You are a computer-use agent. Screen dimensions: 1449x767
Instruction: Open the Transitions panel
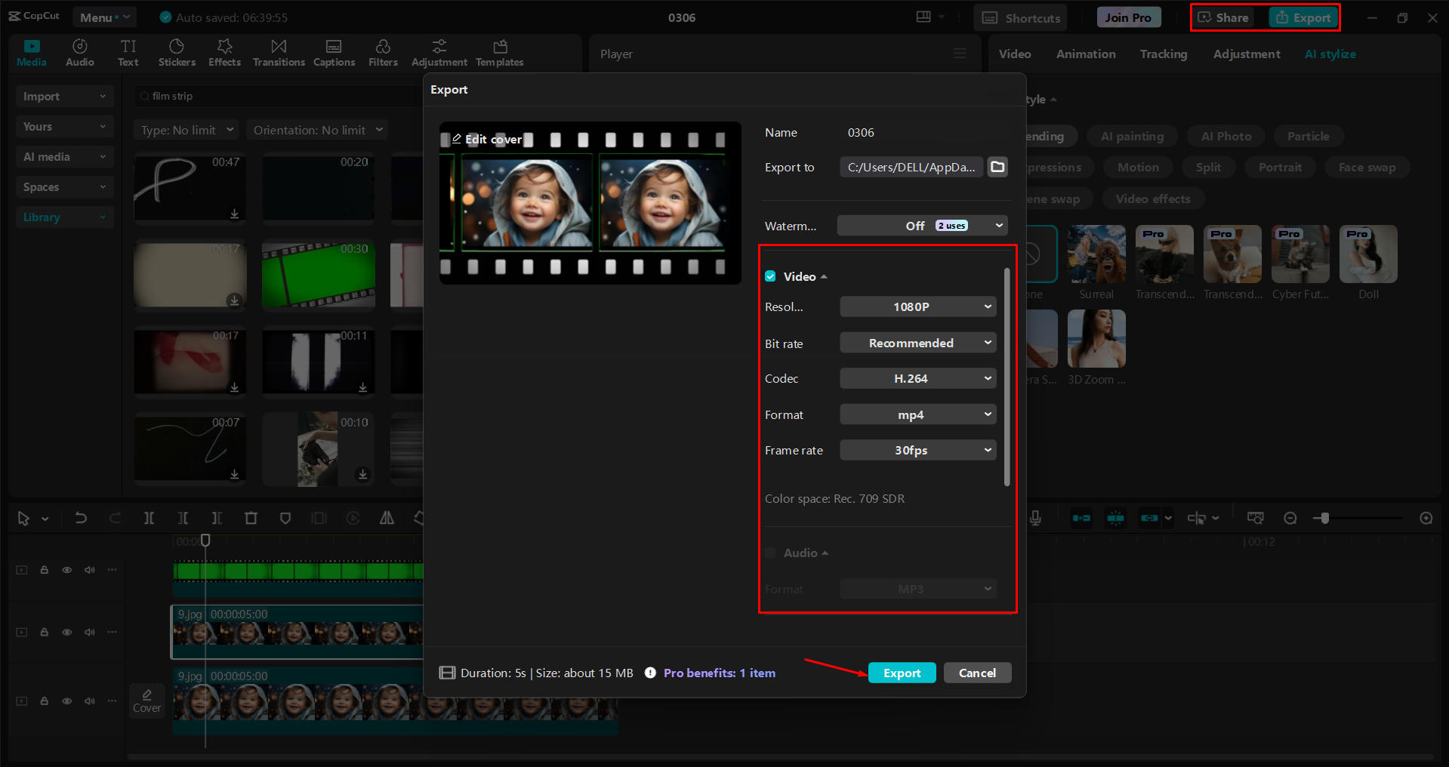click(278, 52)
